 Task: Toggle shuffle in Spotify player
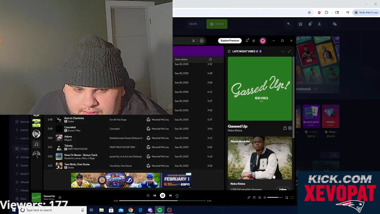(x=148, y=196)
